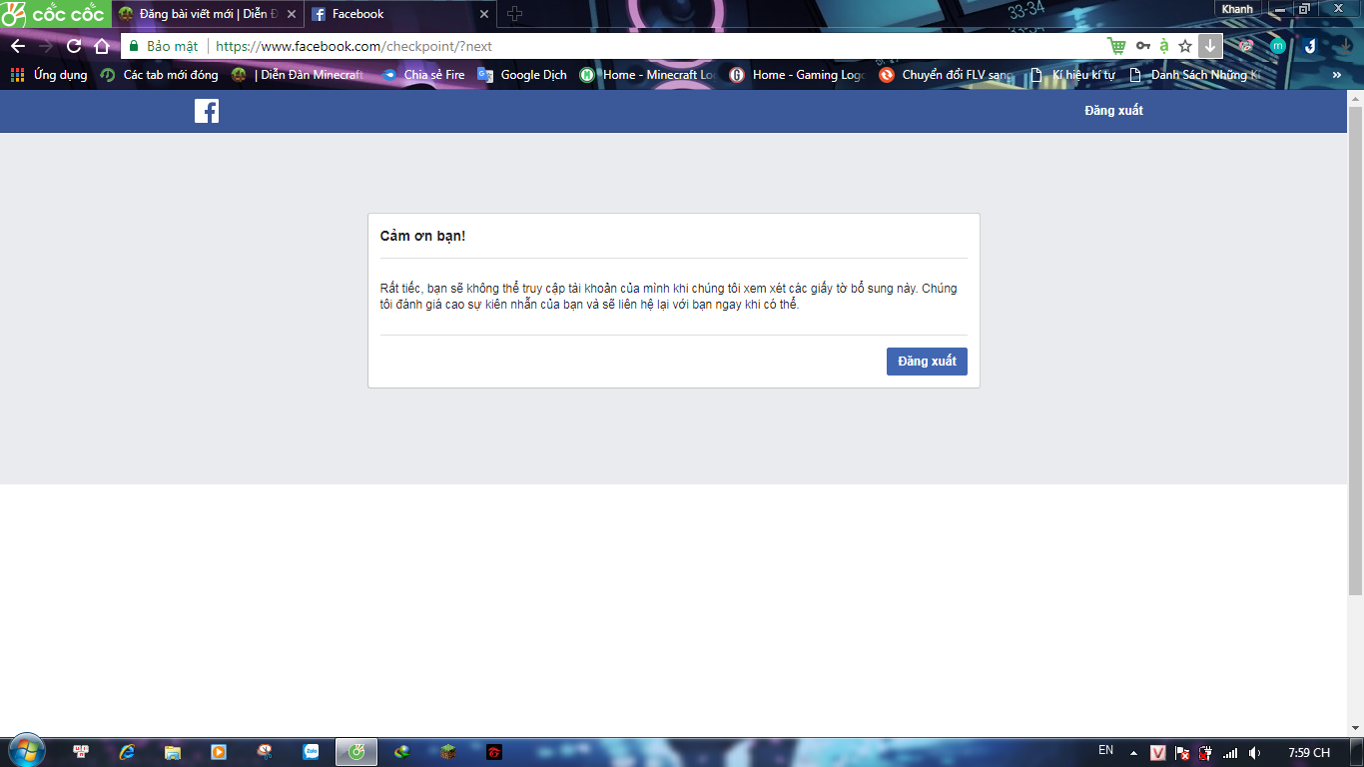The image size is (1364, 767).
Task: Open the downloads arrow button in address bar
Action: pyautogui.click(x=1210, y=46)
